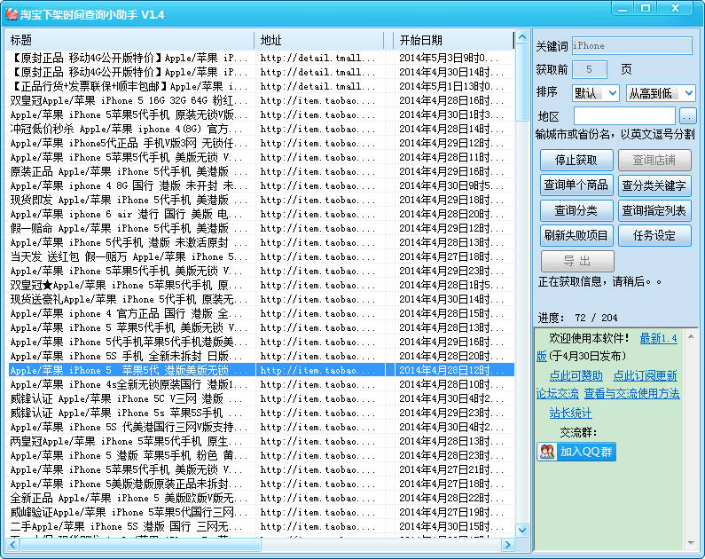Screen dimensions: 705x559
Task: Sort by 开始日期 column header
Action: coord(454,40)
